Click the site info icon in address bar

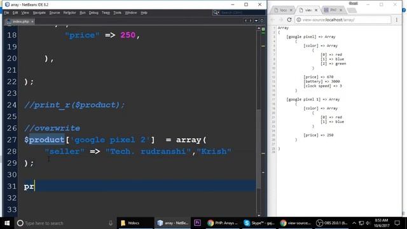coord(299,20)
